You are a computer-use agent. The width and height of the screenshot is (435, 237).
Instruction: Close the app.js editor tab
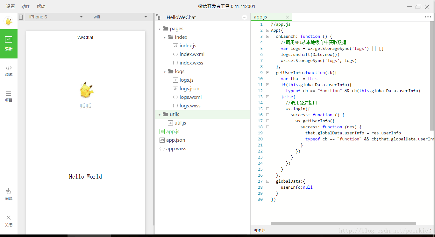pyautogui.click(x=288, y=17)
